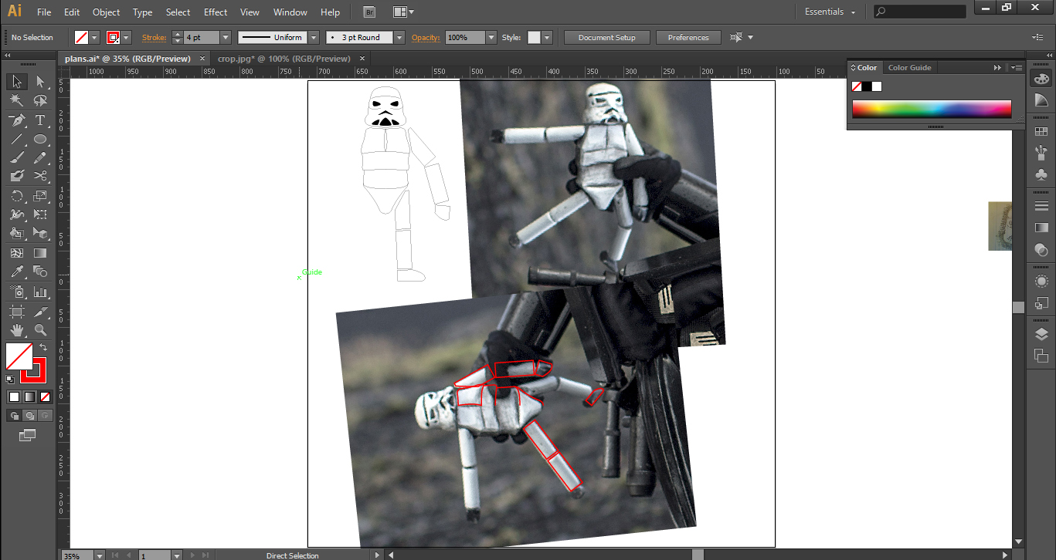Enable Draw Behind mode
Image resolution: width=1056 pixels, height=560 pixels.
coord(29,416)
